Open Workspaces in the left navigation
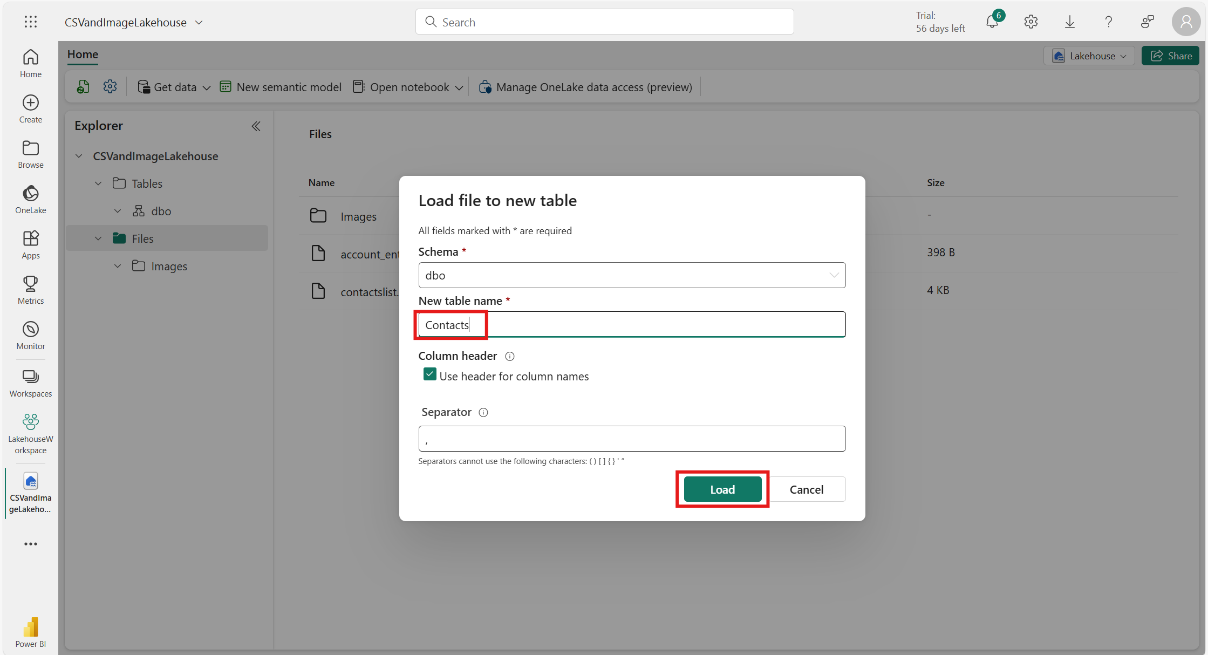 (x=31, y=383)
